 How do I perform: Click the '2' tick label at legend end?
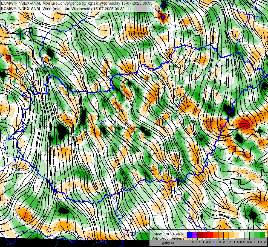[x=265, y=242]
